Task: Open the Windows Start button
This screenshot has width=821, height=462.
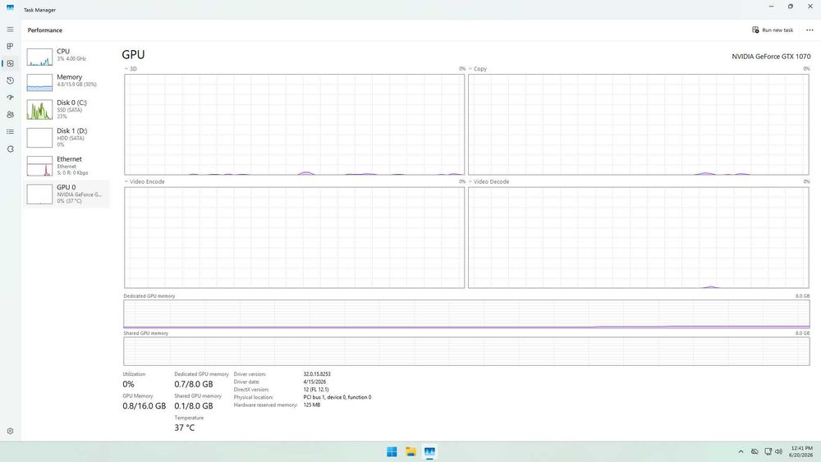Action: [x=392, y=451]
